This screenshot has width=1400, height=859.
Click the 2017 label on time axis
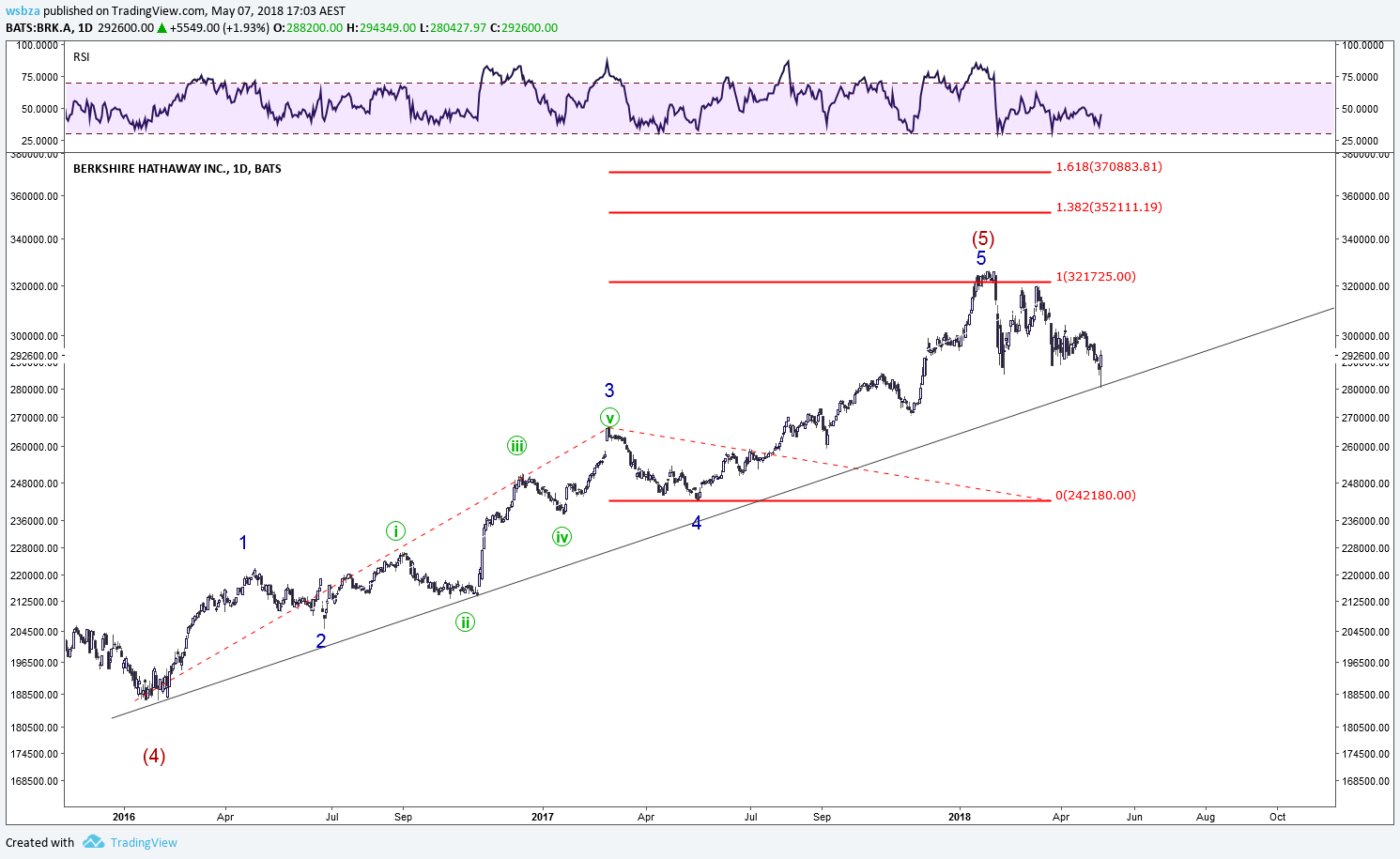pos(543,817)
